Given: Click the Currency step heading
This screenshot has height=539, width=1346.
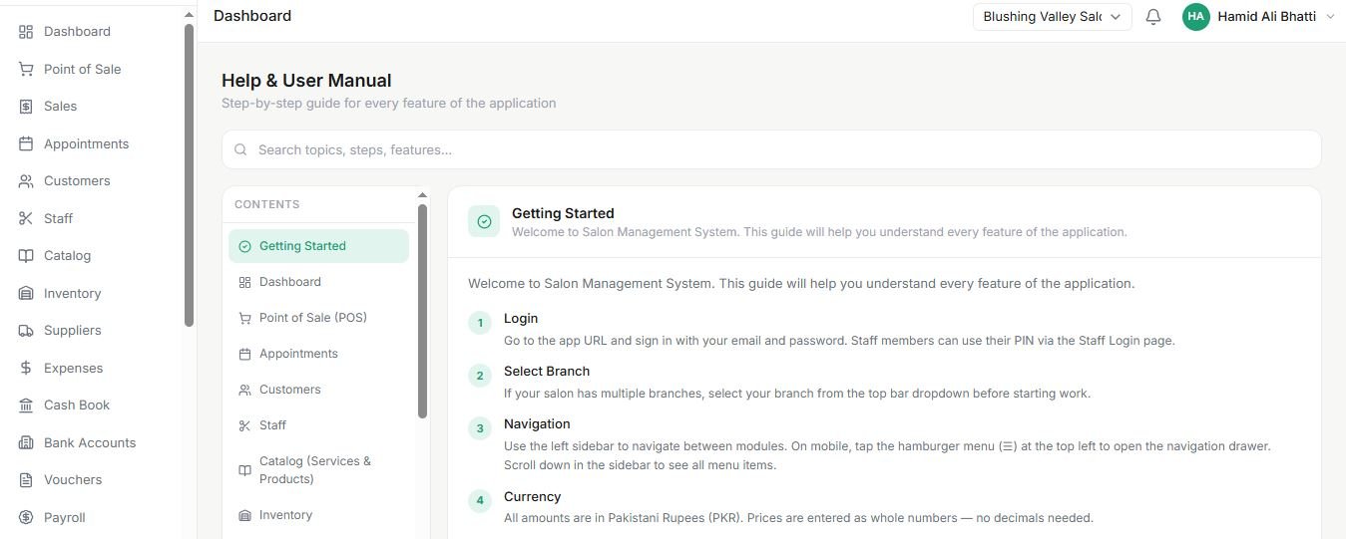Looking at the screenshot, I should [x=533, y=497].
